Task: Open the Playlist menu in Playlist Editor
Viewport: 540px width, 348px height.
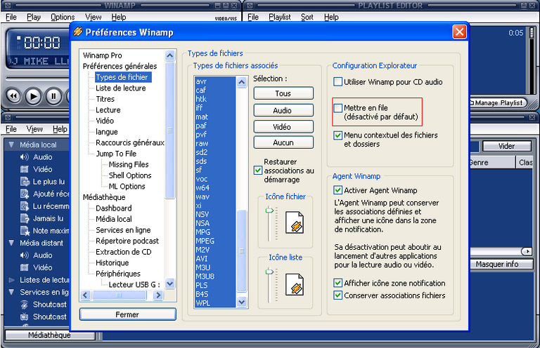Action: tap(280, 17)
